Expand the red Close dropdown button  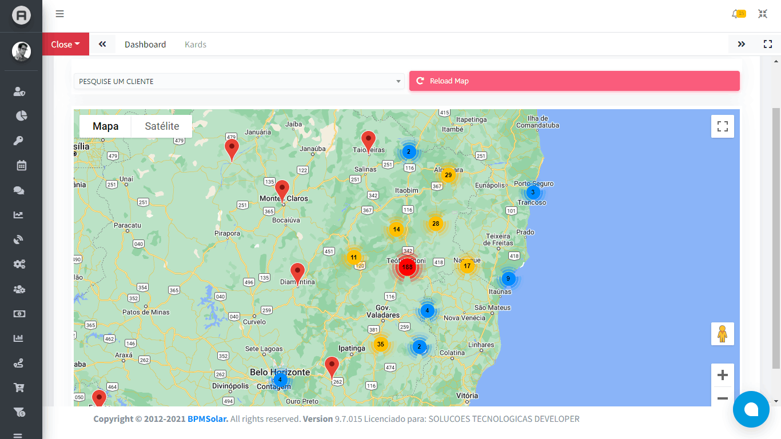pos(65,45)
